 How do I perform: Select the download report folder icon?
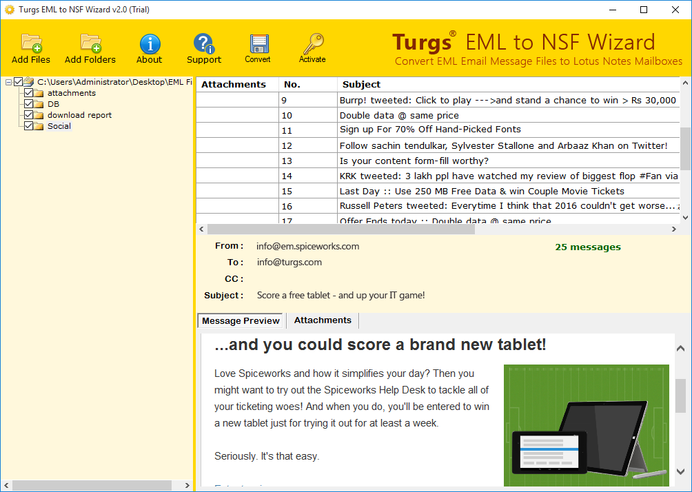(x=39, y=115)
